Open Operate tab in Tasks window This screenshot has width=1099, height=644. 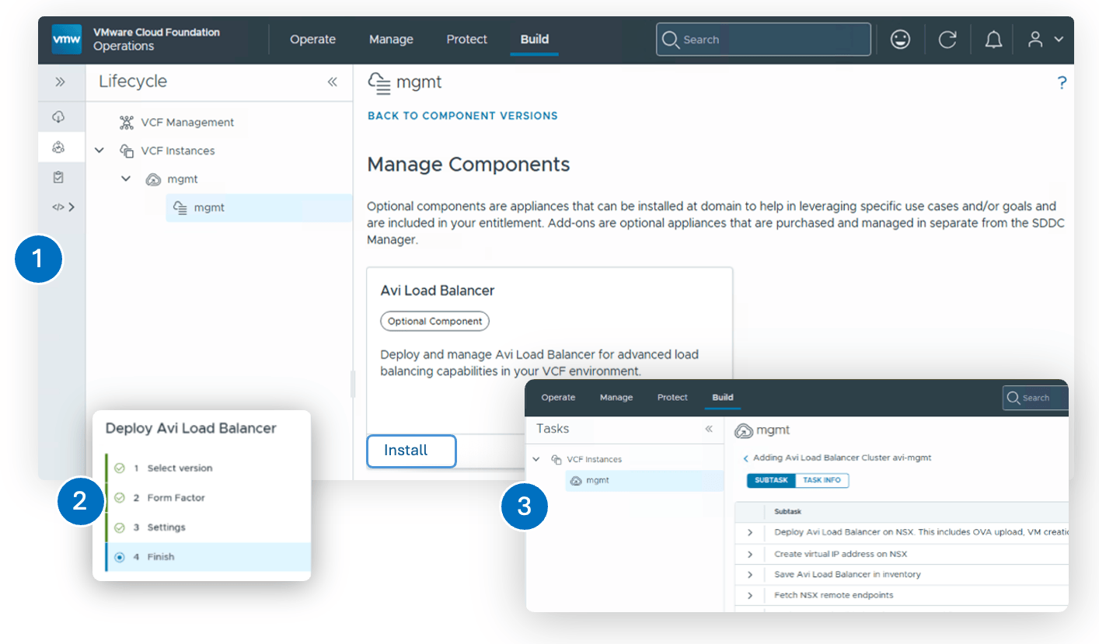[x=558, y=397]
